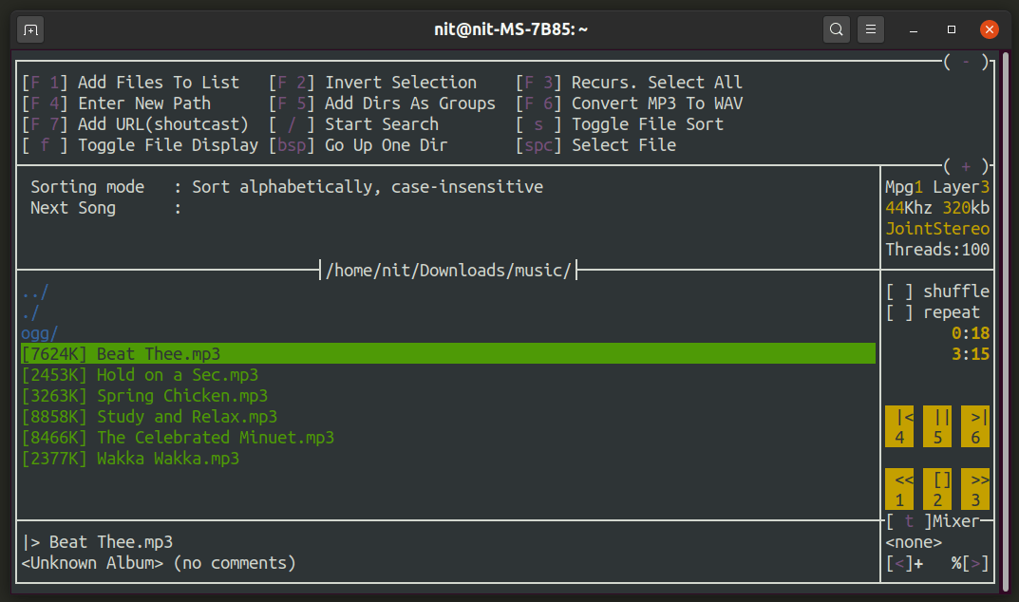Open the ogg/ subdirectory
Viewport: 1019px width, 602px height.
coord(38,332)
